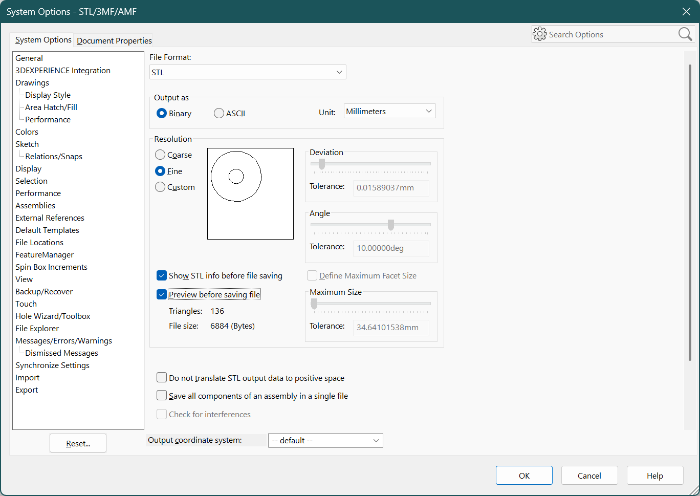Open Output coordinate system dropdown

325,440
